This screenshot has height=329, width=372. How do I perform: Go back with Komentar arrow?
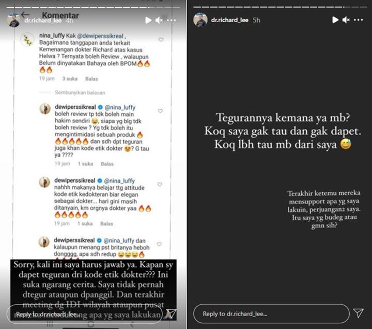[25, 14]
